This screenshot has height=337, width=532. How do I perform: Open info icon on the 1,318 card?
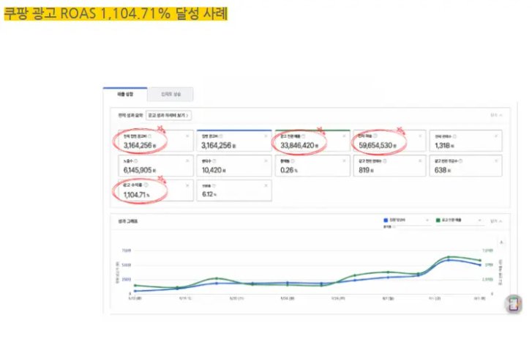pos(454,136)
